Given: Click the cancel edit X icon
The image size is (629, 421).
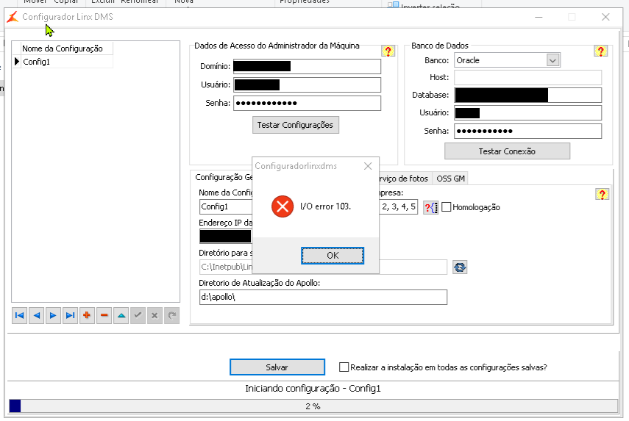Looking at the screenshot, I should tap(154, 316).
